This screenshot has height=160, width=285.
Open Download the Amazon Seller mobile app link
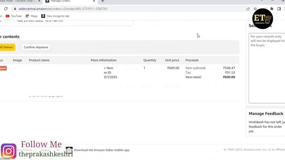pos(102,150)
